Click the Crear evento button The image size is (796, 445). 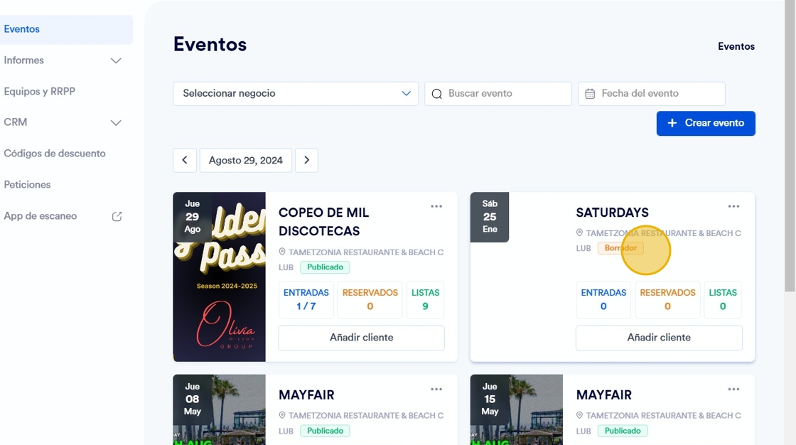pos(706,124)
